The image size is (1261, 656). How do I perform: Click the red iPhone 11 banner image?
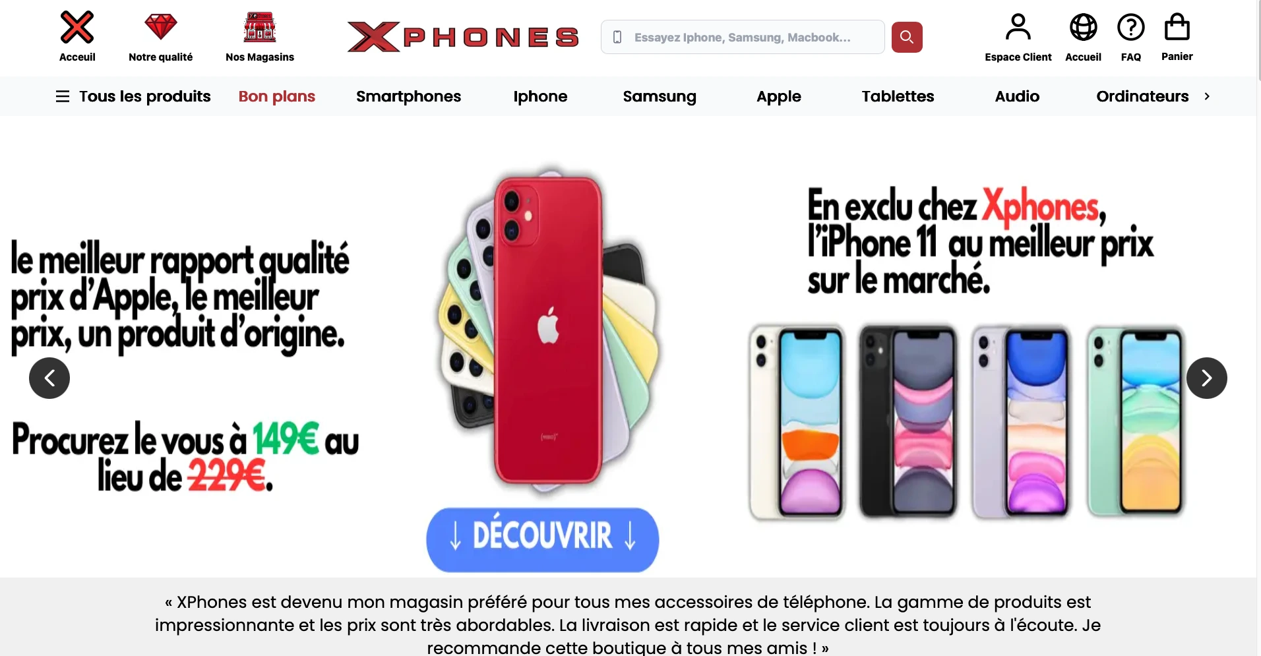(x=547, y=330)
